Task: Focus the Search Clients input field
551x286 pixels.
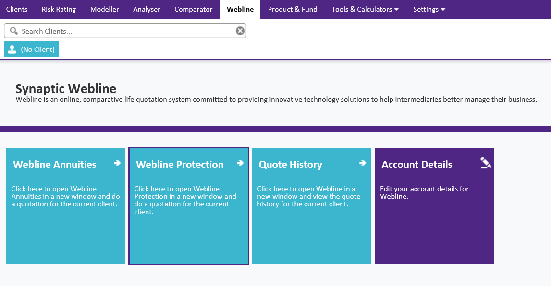Action: (x=125, y=31)
